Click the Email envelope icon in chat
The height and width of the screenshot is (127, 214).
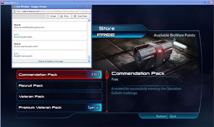[47, 16]
